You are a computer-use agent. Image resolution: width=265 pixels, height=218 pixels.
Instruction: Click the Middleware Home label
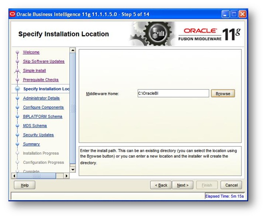103,93
